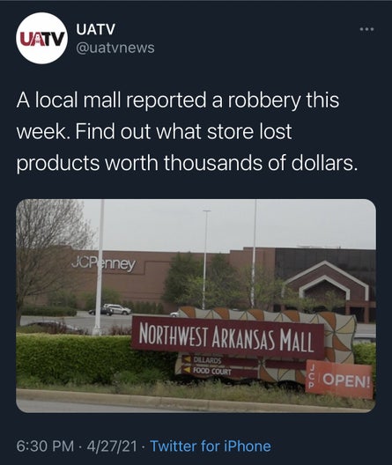This screenshot has width=392, height=465.
Task: Click the tweet text about the robbery
Action: point(187,132)
